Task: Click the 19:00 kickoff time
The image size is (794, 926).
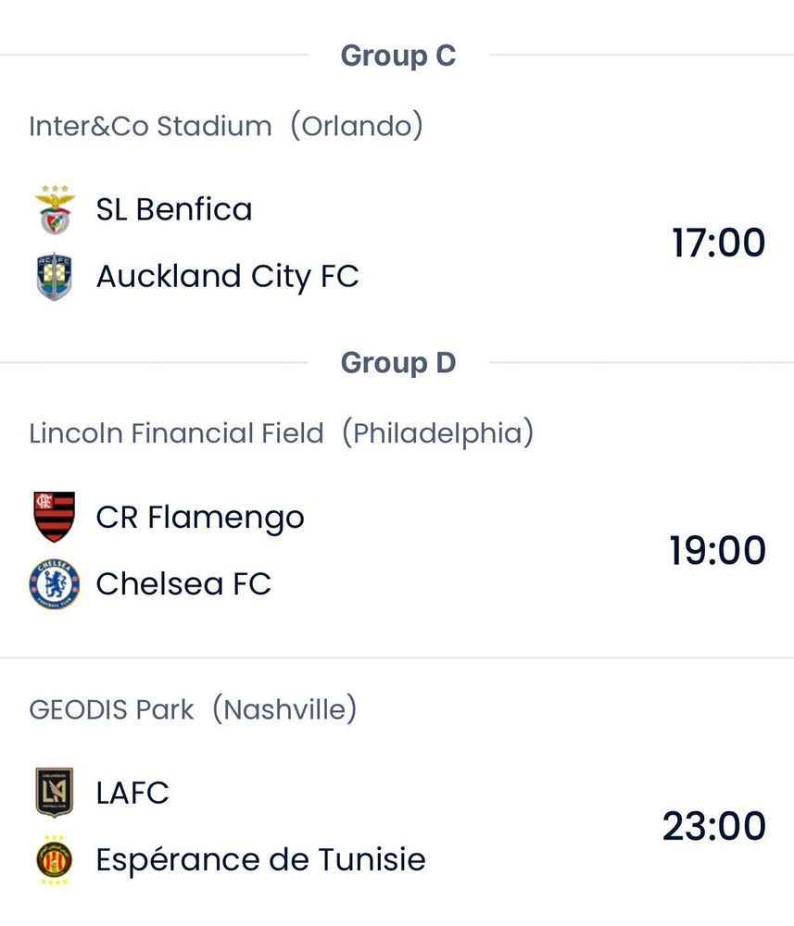Action: point(718,550)
